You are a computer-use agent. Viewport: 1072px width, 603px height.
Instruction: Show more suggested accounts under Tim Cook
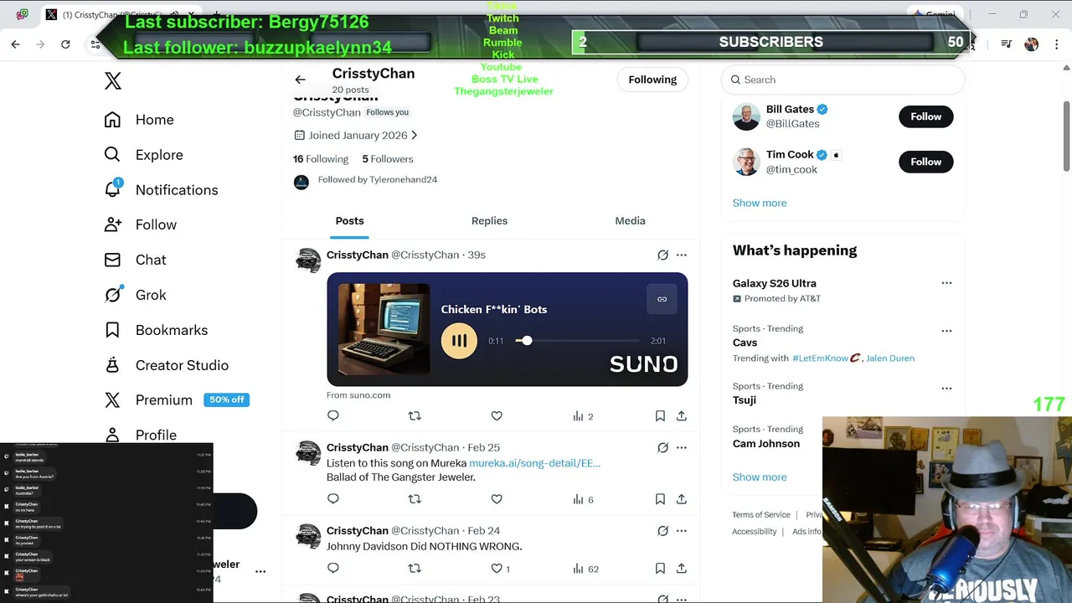click(760, 203)
